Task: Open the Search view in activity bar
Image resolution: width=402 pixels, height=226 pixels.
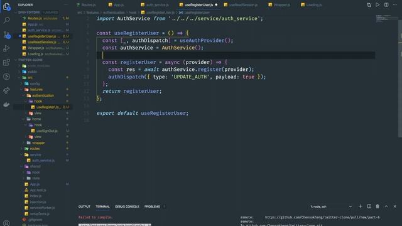Action: [x=6, y=20]
